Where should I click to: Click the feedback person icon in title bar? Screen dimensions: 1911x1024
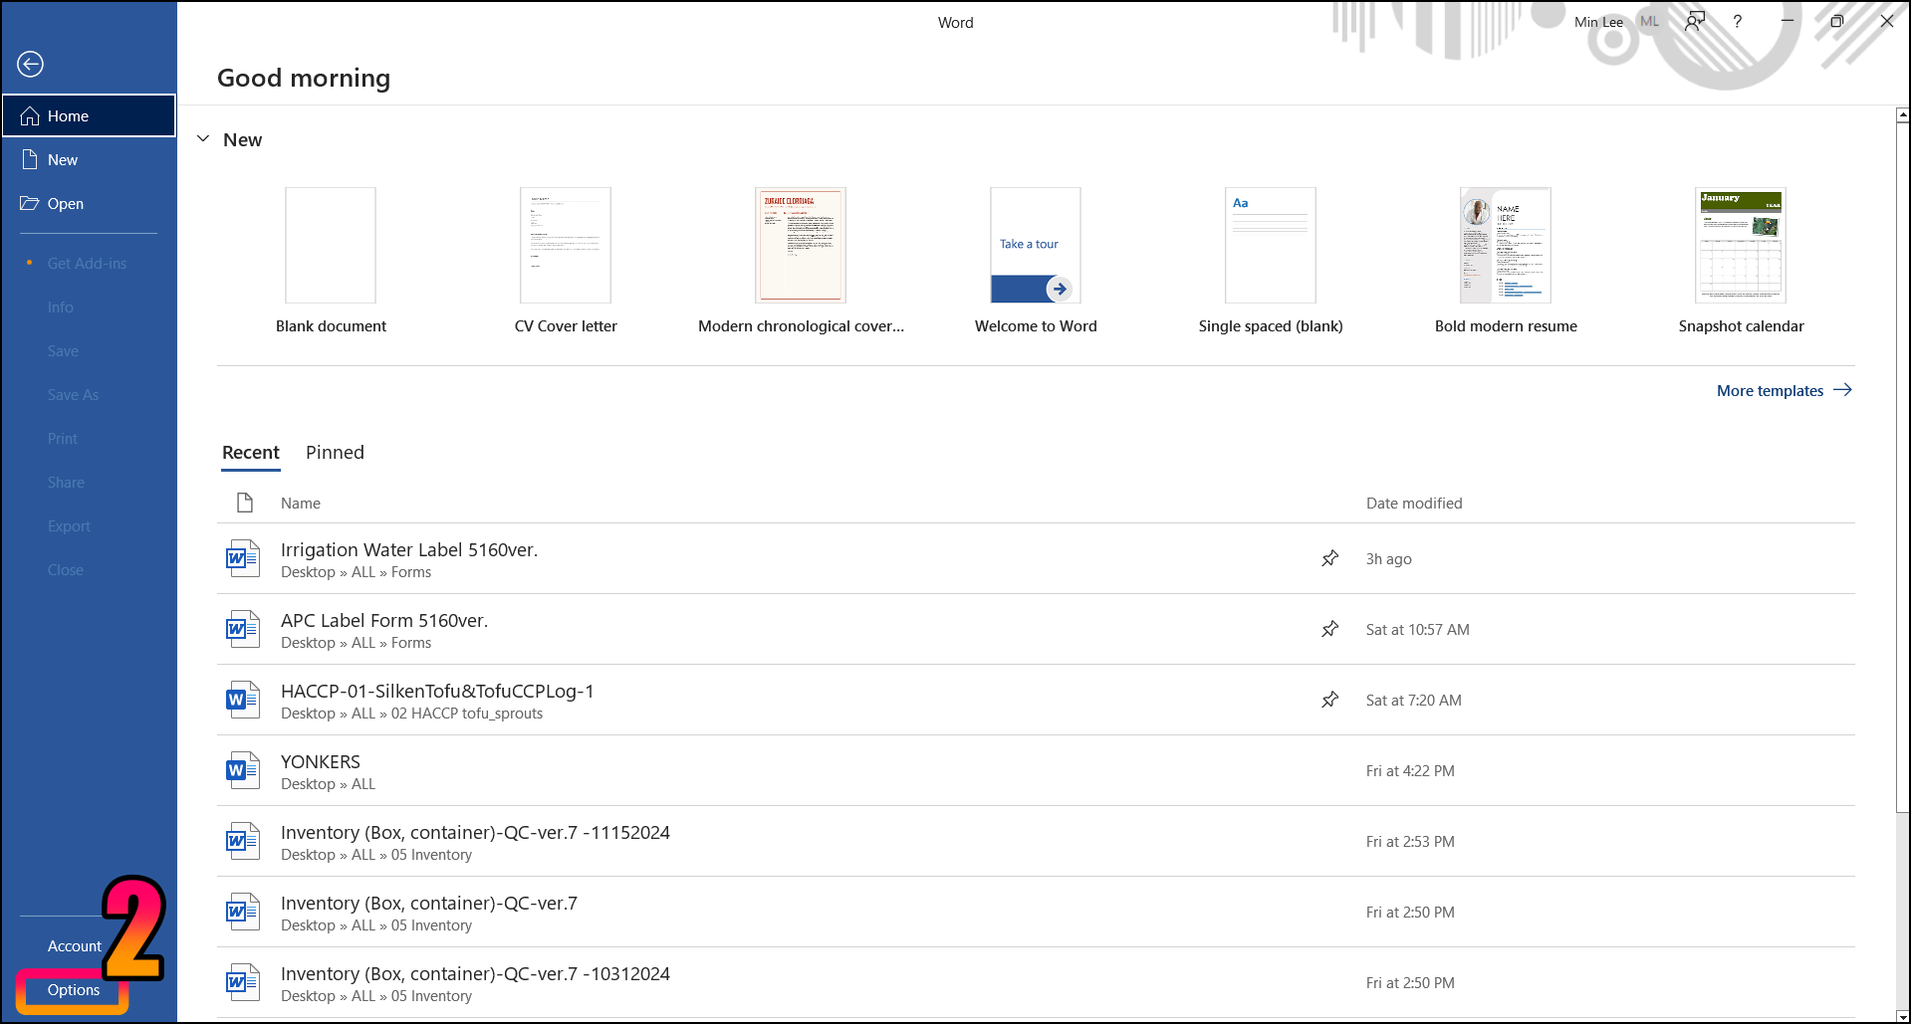point(1695,21)
